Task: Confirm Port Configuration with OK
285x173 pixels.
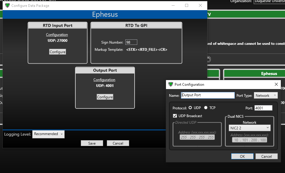Action: [x=242, y=156]
